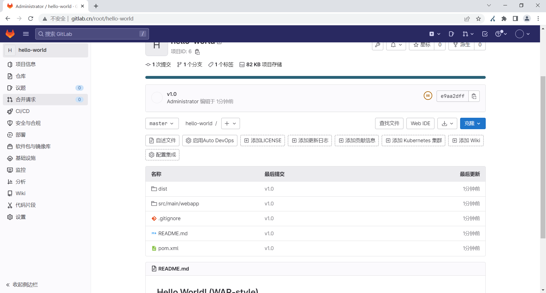Open 项目信息 in the sidebar
The height and width of the screenshot is (293, 546).
(x=45, y=64)
